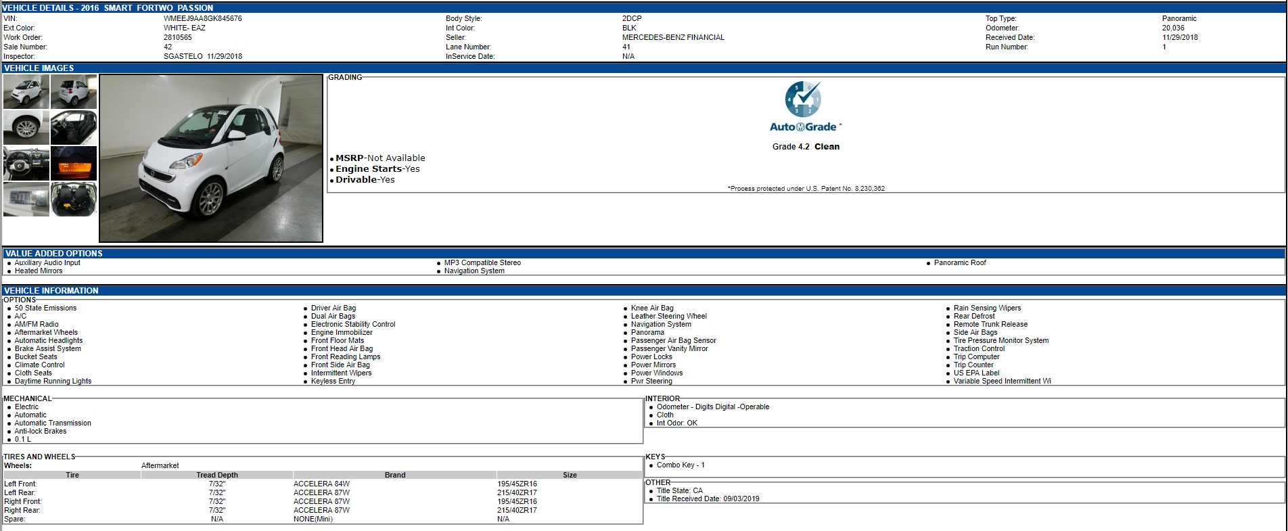
Task: Click the Daytime Running Lights option
Action: coord(53,381)
